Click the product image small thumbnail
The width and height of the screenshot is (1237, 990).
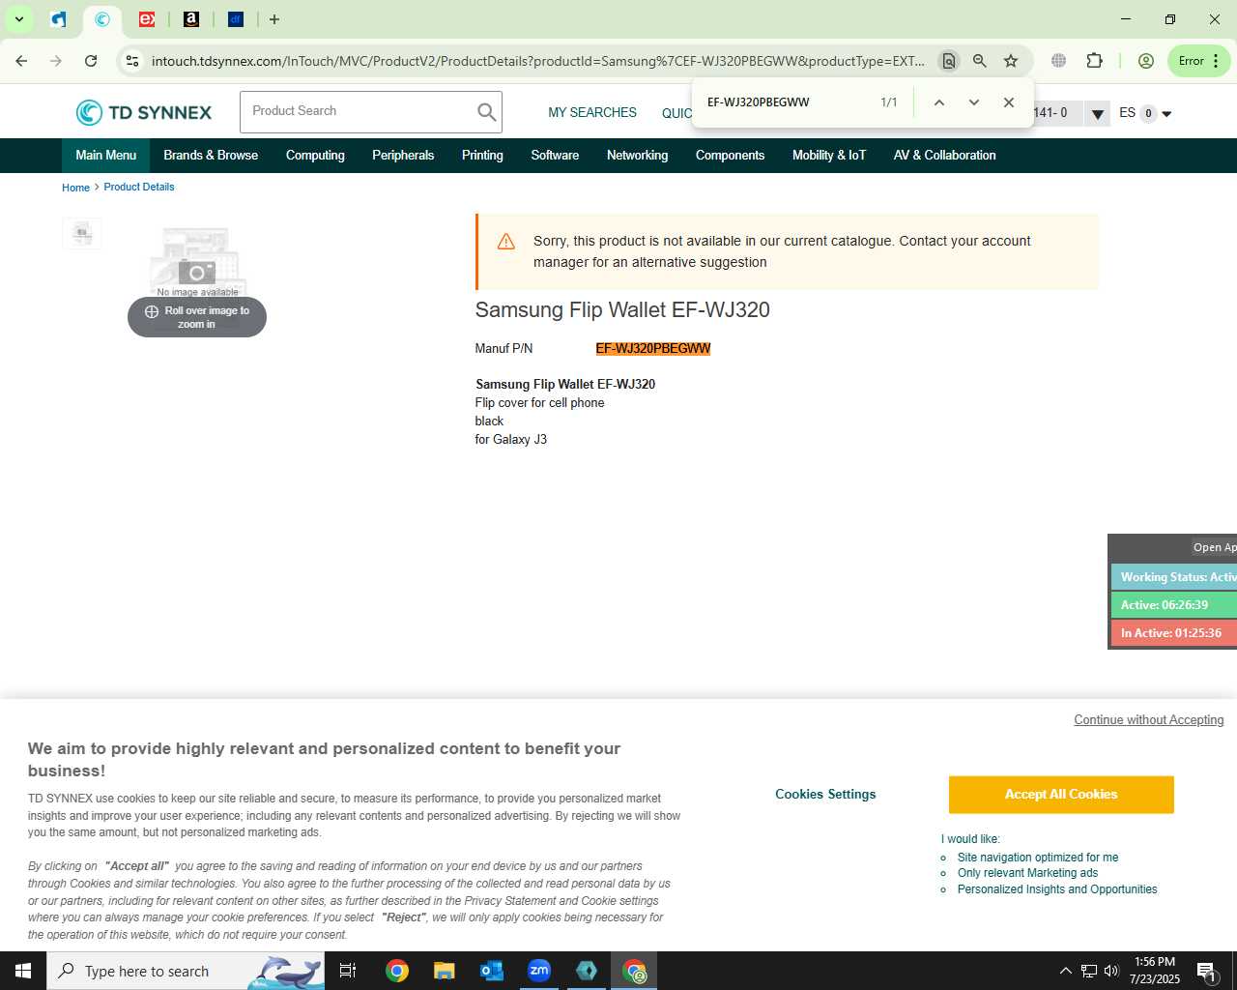pyautogui.click(x=82, y=233)
